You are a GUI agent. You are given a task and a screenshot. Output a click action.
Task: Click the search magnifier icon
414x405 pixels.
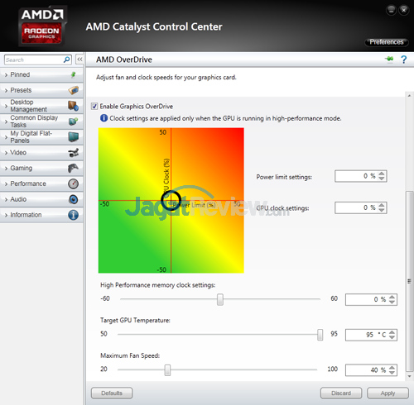pyautogui.click(x=66, y=60)
